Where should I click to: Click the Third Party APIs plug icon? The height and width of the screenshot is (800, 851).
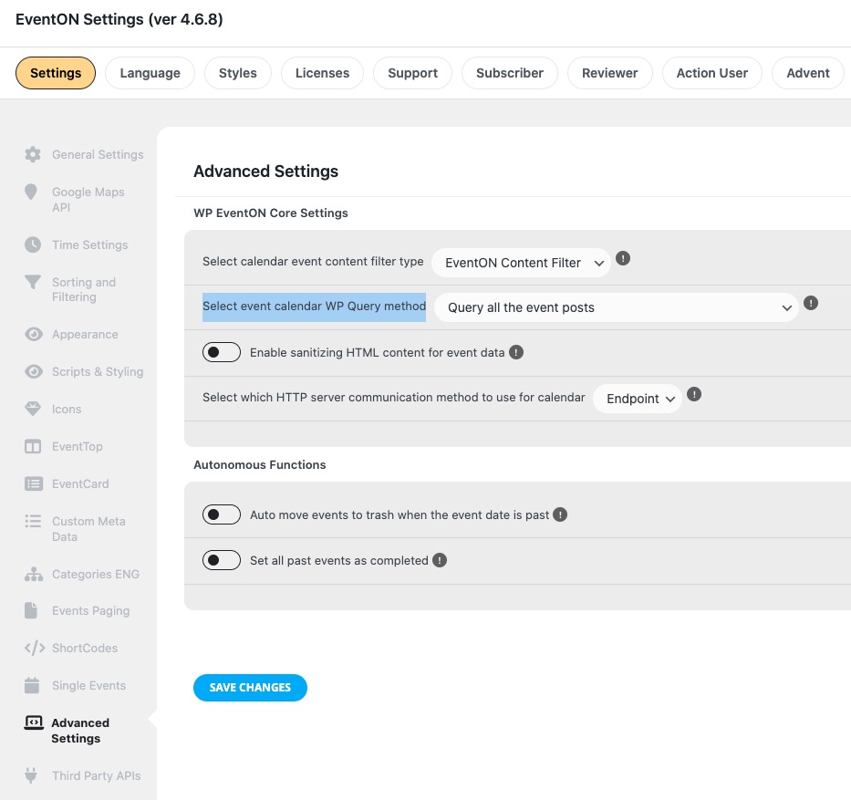tap(31, 775)
